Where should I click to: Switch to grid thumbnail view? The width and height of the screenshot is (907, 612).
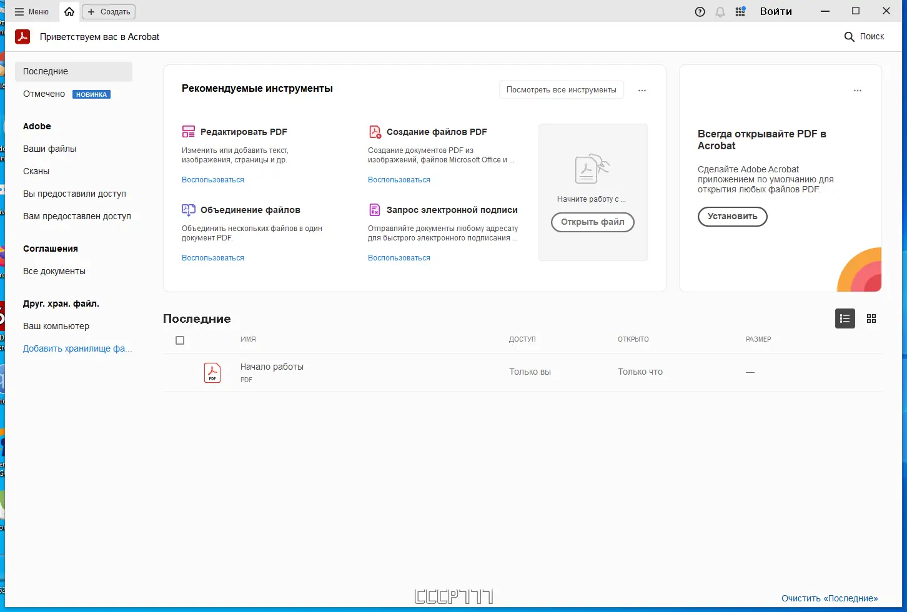[871, 318]
